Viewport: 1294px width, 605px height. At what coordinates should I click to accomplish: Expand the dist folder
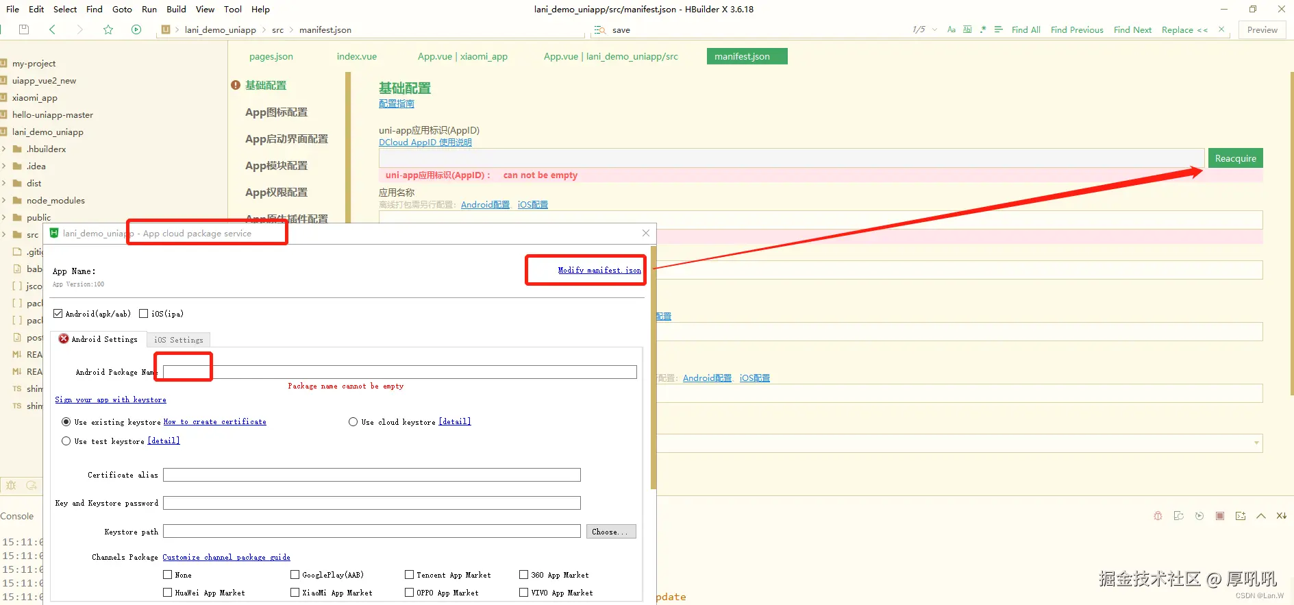pyautogui.click(x=4, y=183)
